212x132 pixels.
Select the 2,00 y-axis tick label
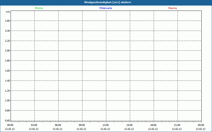tap(7, 51)
